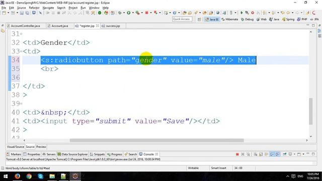Click the Save All toolbar icon
This screenshot has height=181, width=322.
pyautogui.click(x=27, y=13)
